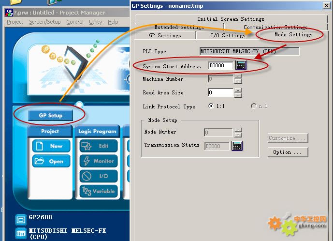Image resolution: width=333 pixels, height=241 pixels.
Task: Click the Mitsubishi MELSEC-FX PLC icon
Action: 21,233
